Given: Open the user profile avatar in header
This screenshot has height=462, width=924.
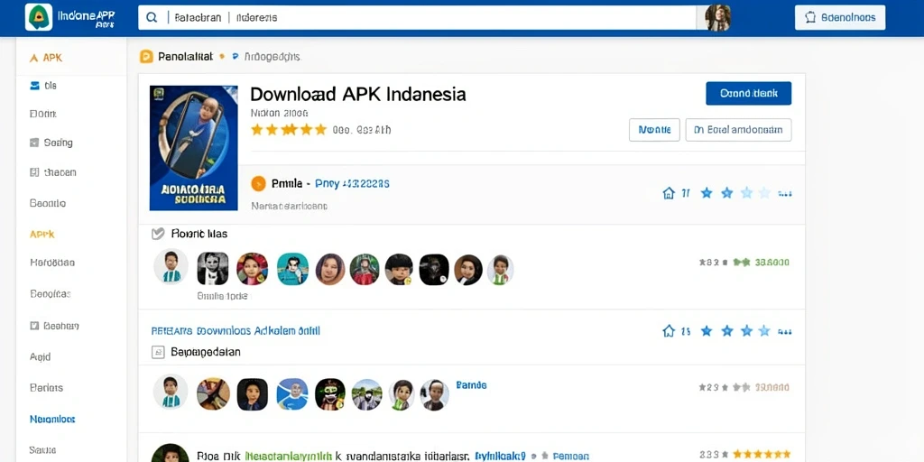Looking at the screenshot, I should point(717,18).
